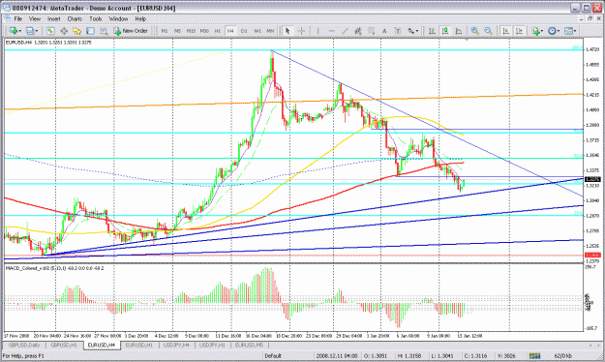Open the Indicators list icon
605x362 pixels.
click(535, 31)
